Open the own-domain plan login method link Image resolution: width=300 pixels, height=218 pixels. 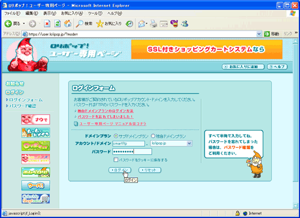106,111
